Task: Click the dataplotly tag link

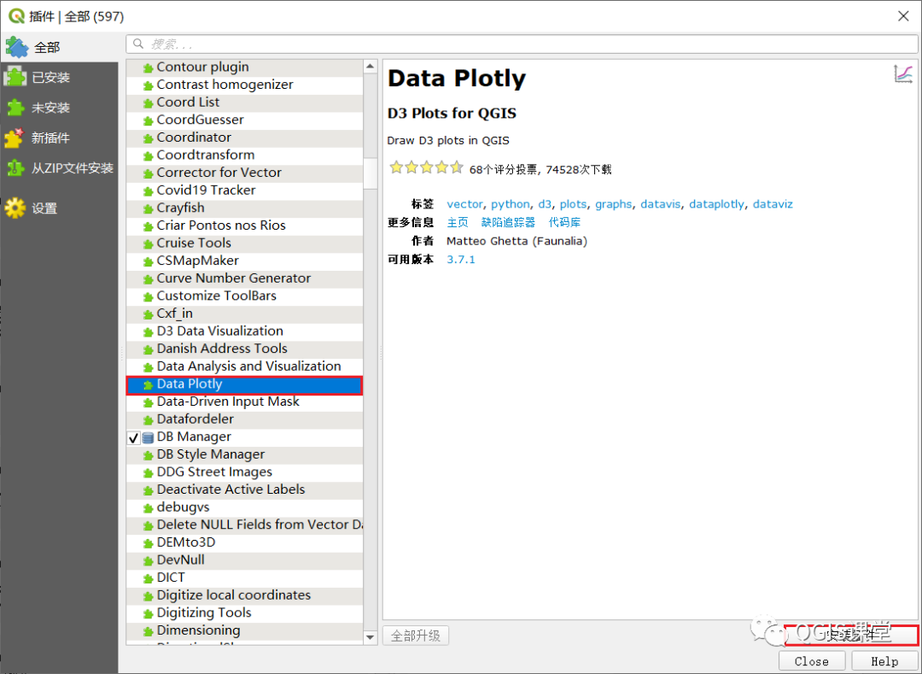Action: coord(717,204)
